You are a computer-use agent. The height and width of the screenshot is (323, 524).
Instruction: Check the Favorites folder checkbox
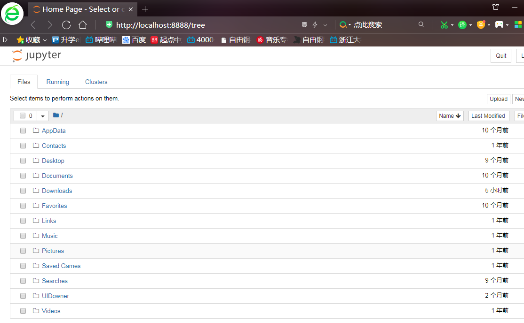pos(23,206)
